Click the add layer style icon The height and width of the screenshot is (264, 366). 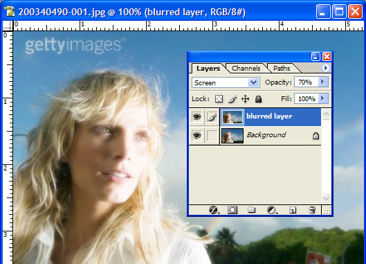coord(214,210)
